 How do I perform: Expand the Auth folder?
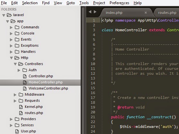click(19, 70)
